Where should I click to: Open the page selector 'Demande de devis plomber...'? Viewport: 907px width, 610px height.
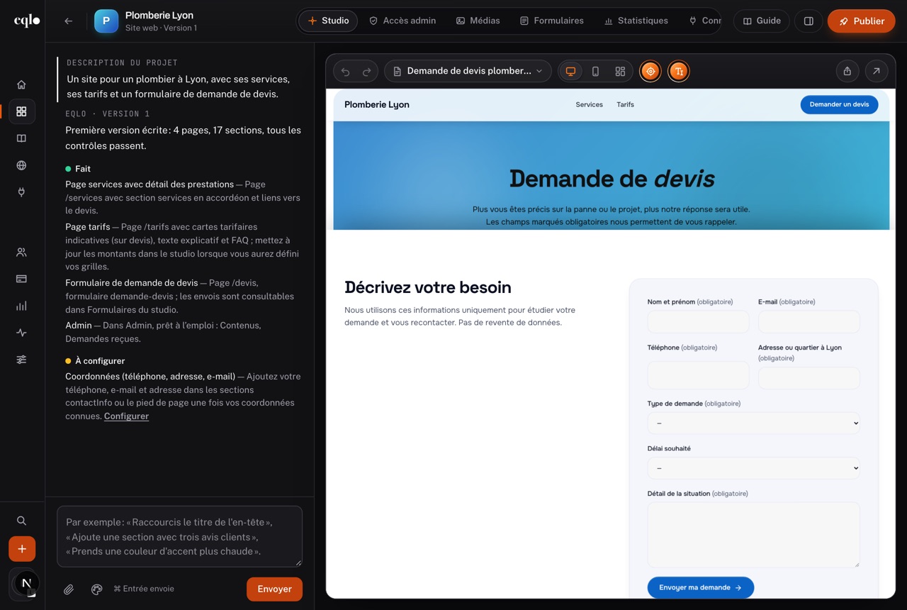(468, 71)
